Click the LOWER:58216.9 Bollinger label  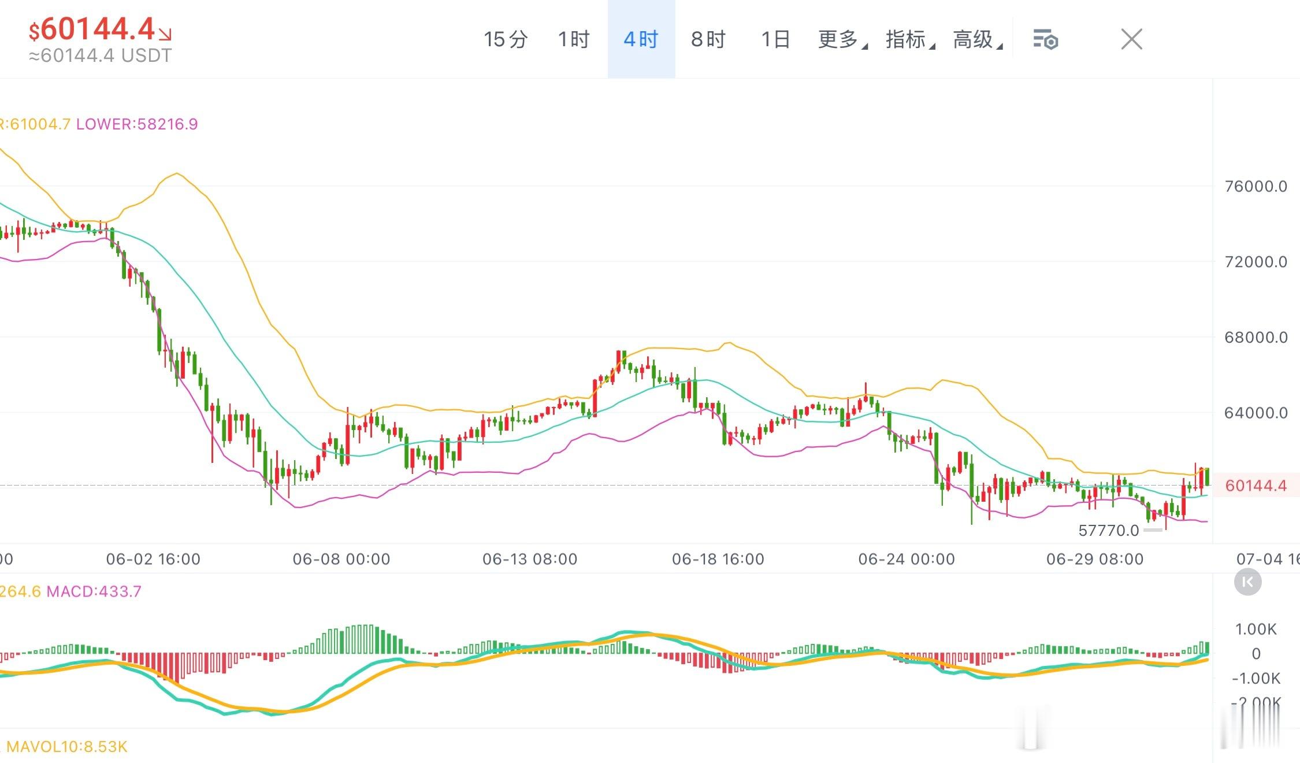click(137, 124)
